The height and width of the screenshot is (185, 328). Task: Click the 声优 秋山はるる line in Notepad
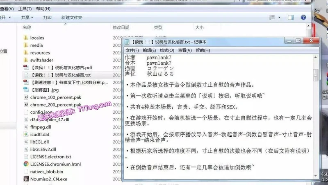[x=149, y=74]
